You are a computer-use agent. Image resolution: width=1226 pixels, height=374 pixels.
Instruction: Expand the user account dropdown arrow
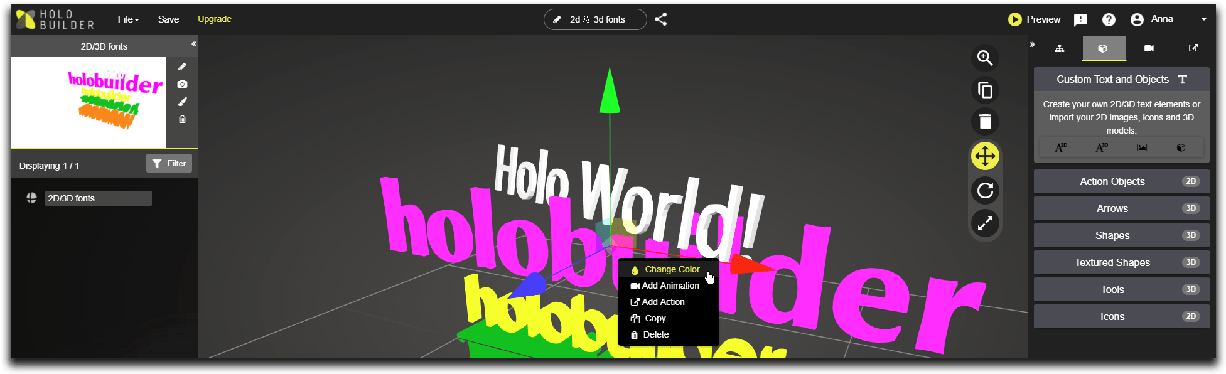pyautogui.click(x=1203, y=19)
